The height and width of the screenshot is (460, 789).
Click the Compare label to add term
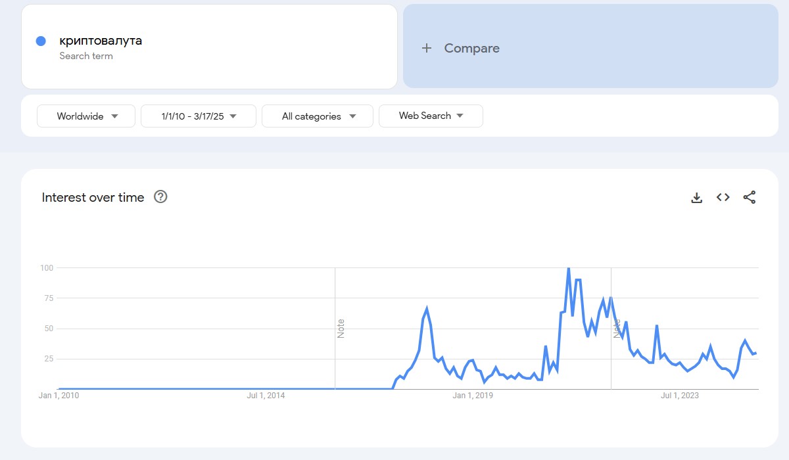[x=471, y=48]
